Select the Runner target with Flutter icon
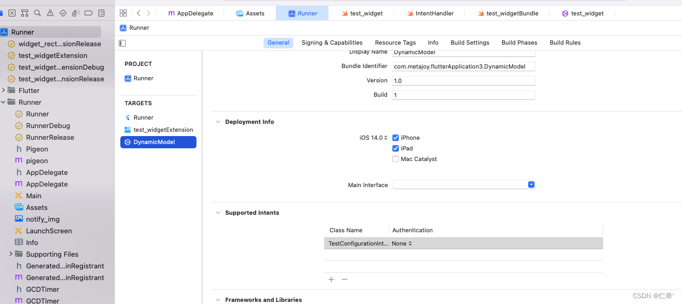The image size is (682, 304). (139, 117)
